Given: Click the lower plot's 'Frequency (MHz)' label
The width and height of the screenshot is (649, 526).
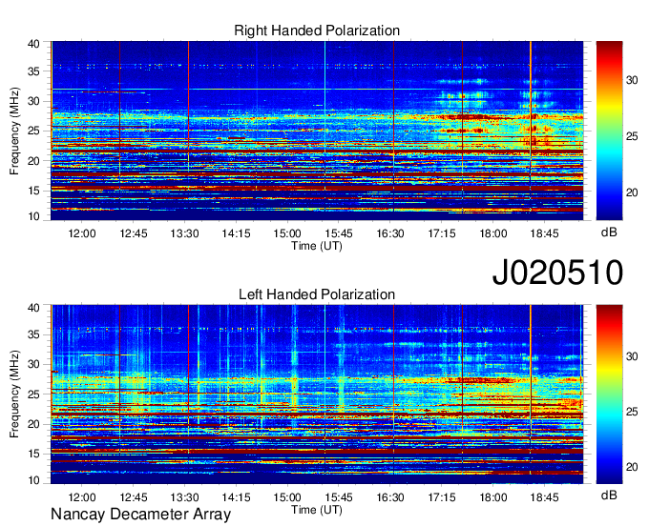Looking at the screenshot, I should [14, 394].
